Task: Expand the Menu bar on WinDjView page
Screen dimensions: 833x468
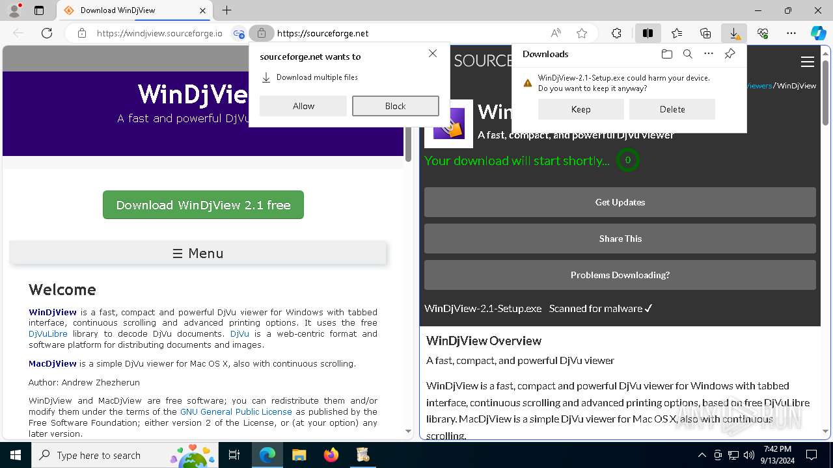Action: [x=198, y=253]
